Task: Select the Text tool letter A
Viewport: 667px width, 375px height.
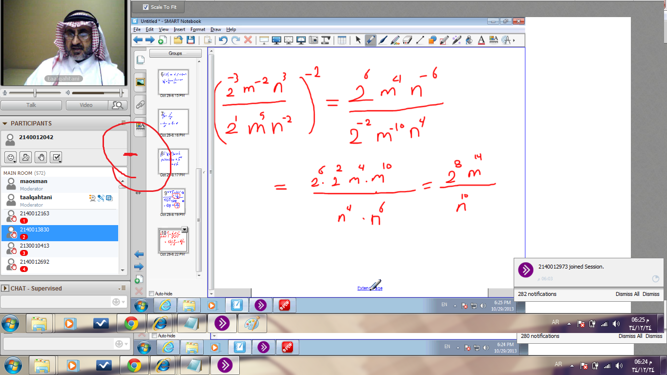Action: pyautogui.click(x=481, y=40)
